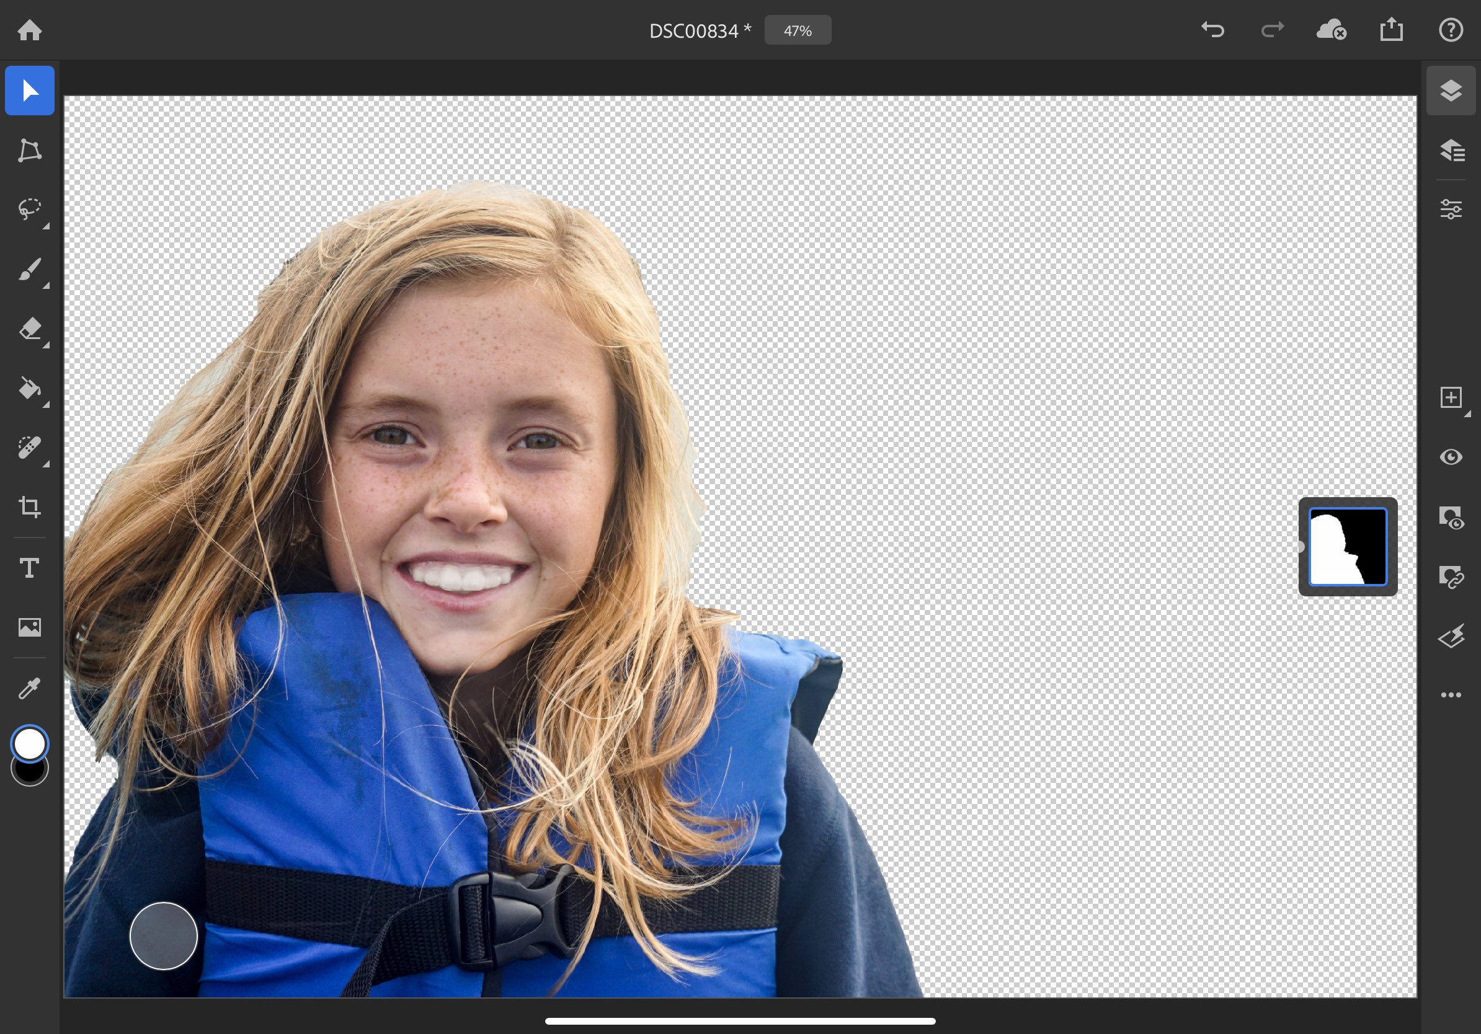Open the Place Image tool

(x=30, y=627)
